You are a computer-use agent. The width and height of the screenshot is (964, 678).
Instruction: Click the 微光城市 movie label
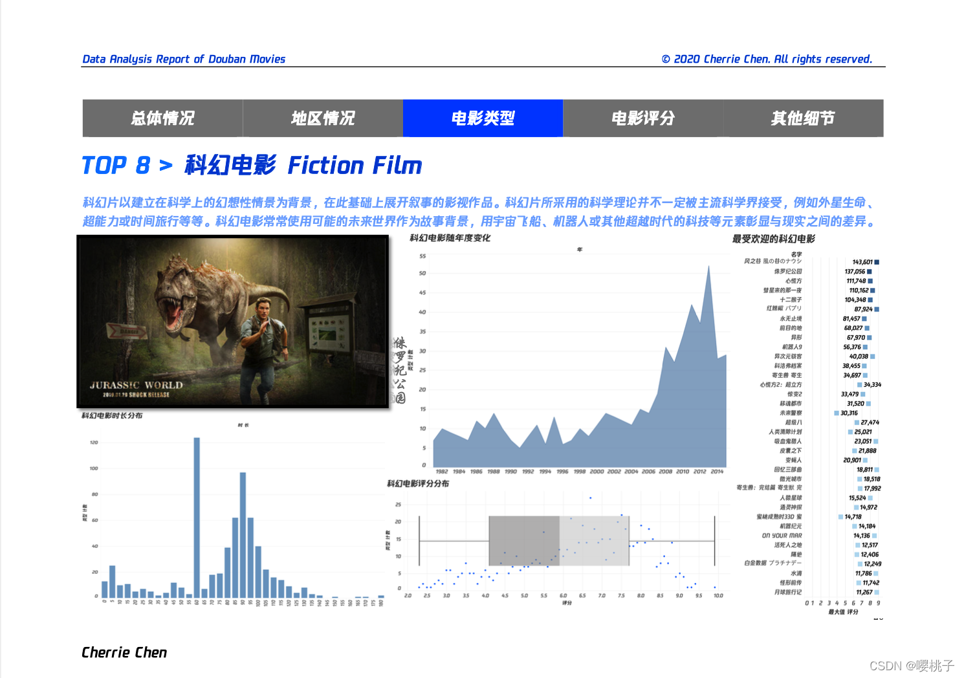point(791,479)
